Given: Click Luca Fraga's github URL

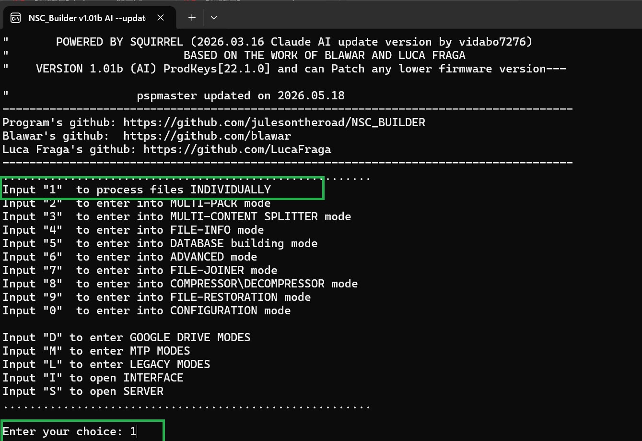Looking at the screenshot, I should [x=237, y=149].
